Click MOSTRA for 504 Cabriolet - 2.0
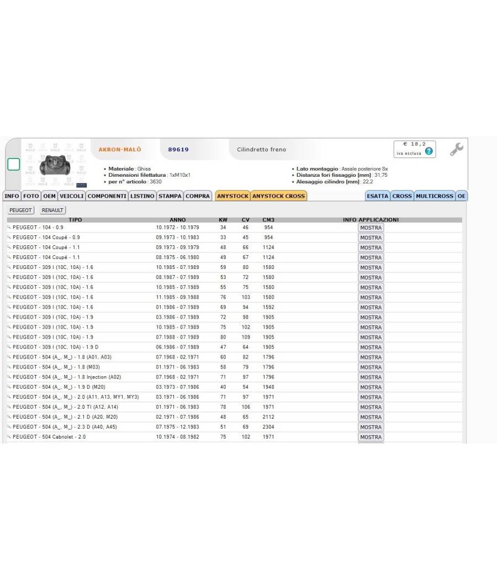 click(371, 437)
